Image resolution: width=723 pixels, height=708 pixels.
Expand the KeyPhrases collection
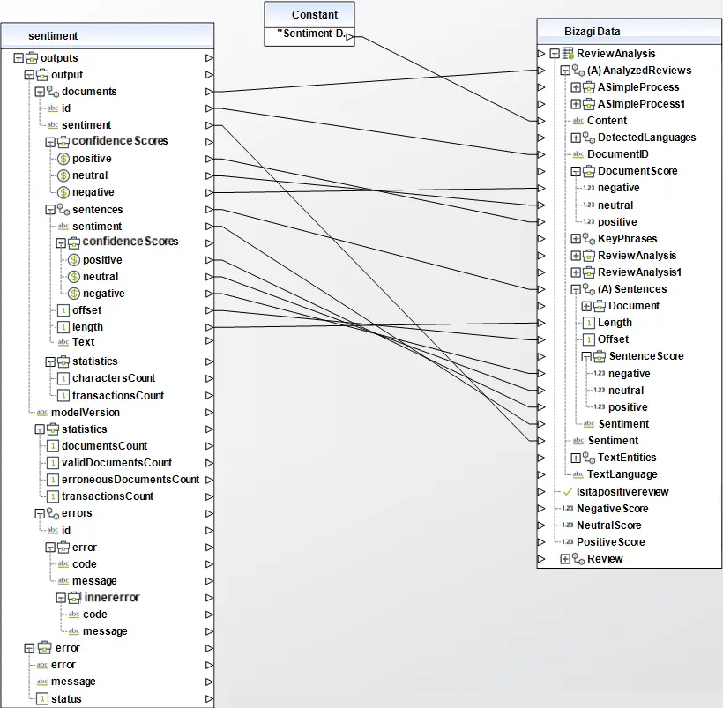click(x=576, y=239)
